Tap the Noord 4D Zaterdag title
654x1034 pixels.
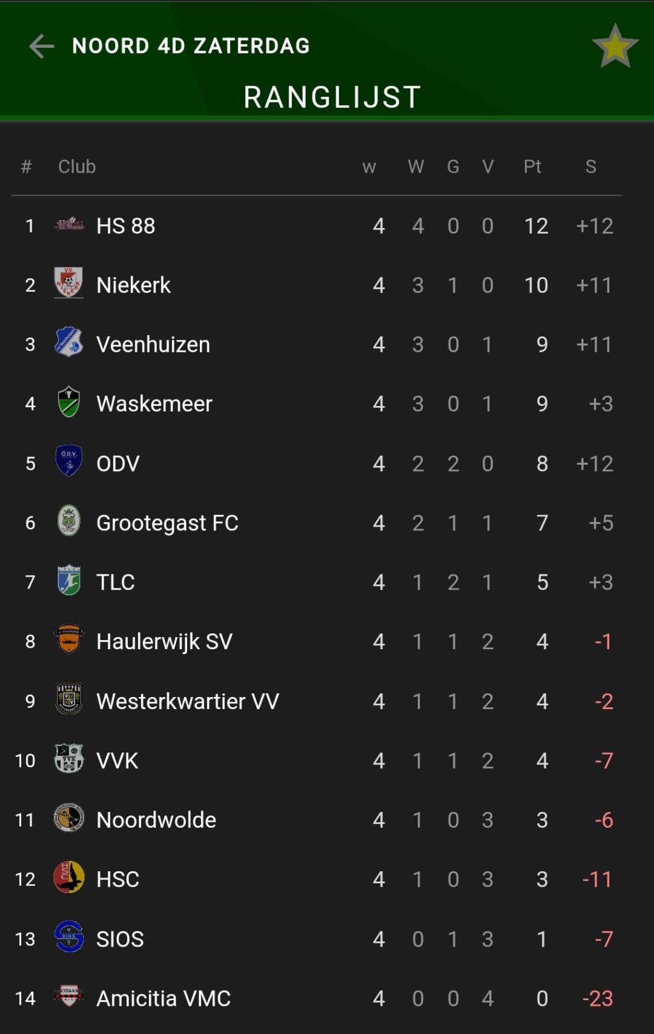(x=191, y=46)
